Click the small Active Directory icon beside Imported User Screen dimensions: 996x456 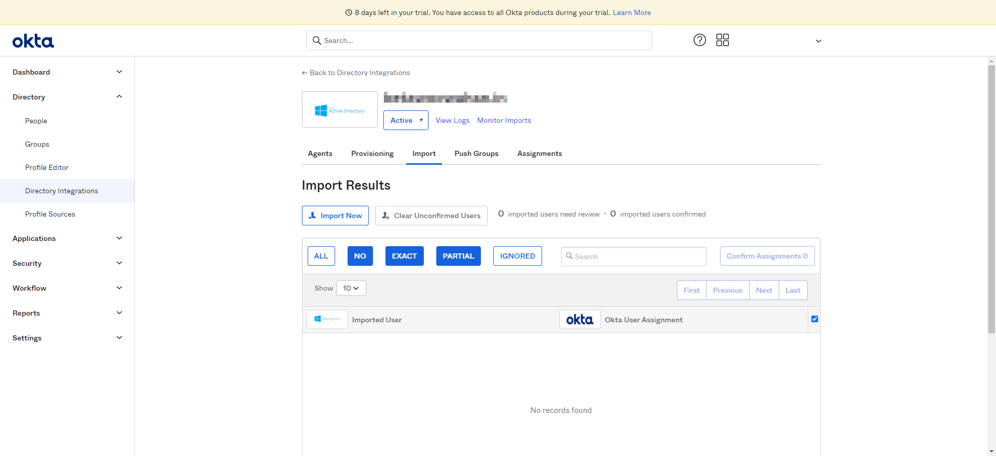pyautogui.click(x=327, y=319)
